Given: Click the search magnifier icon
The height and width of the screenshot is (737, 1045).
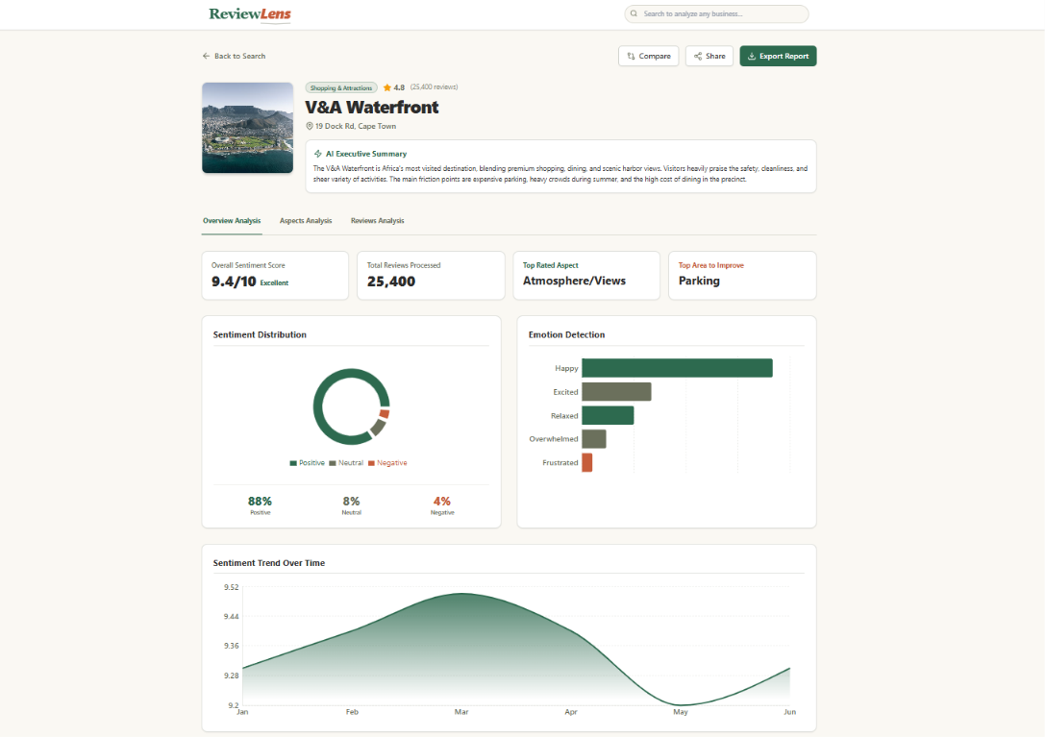Looking at the screenshot, I should click(x=634, y=13).
